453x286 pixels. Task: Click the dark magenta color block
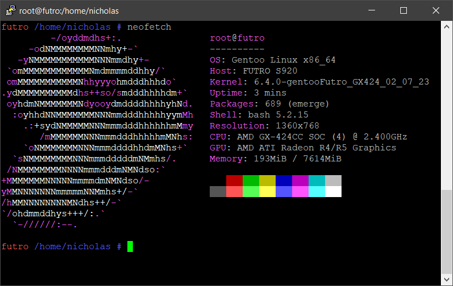(x=300, y=181)
